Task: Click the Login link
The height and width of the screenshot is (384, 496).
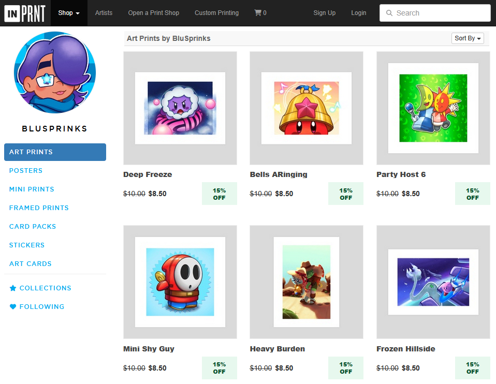Action: click(x=358, y=13)
